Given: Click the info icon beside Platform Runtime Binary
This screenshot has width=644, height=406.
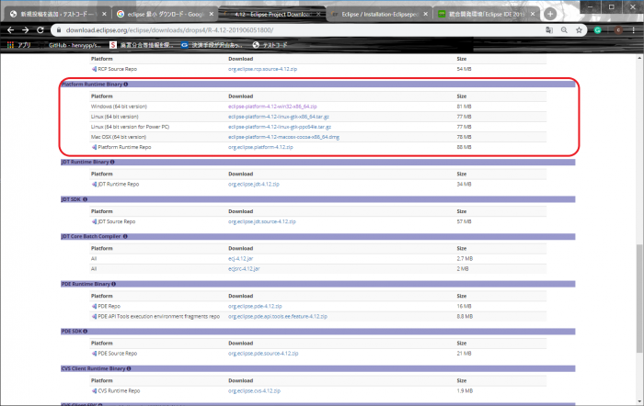Looking at the screenshot, I should click(126, 85).
